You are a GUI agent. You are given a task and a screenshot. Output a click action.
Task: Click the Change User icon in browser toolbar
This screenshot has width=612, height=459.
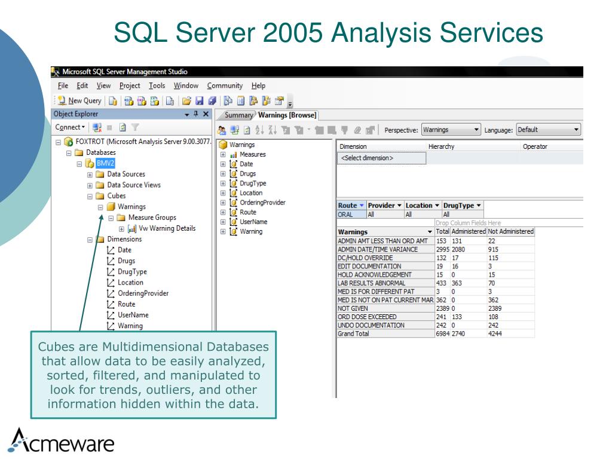click(x=222, y=130)
